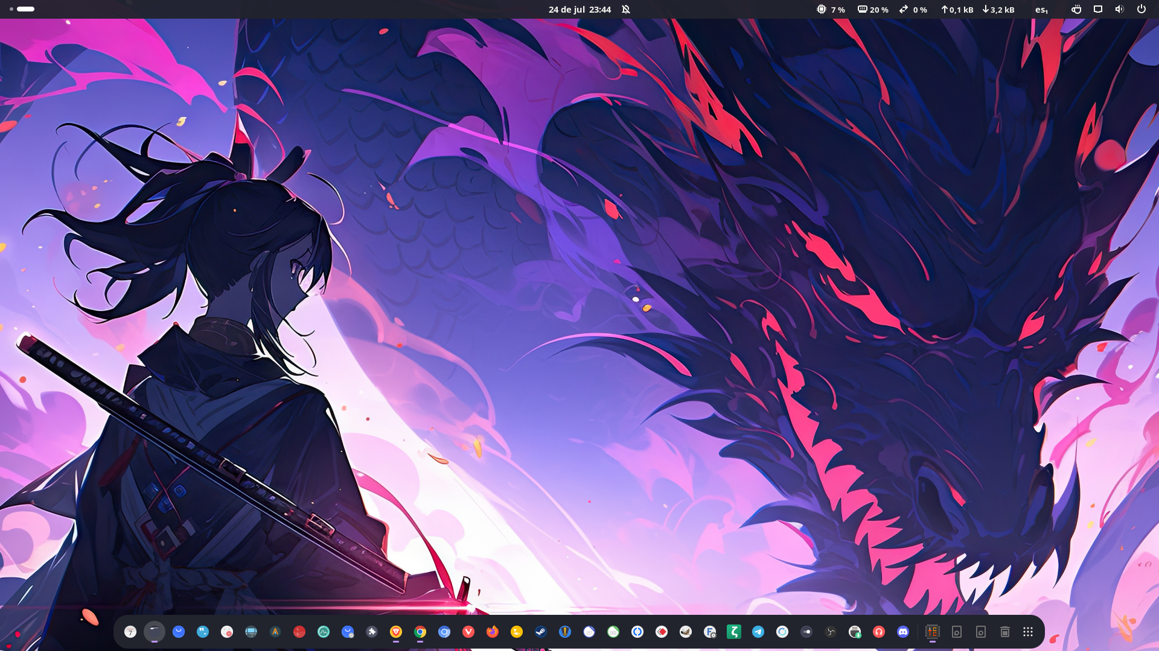
Task: Launch Alacritty terminal with orange A icon
Action: pos(275,632)
